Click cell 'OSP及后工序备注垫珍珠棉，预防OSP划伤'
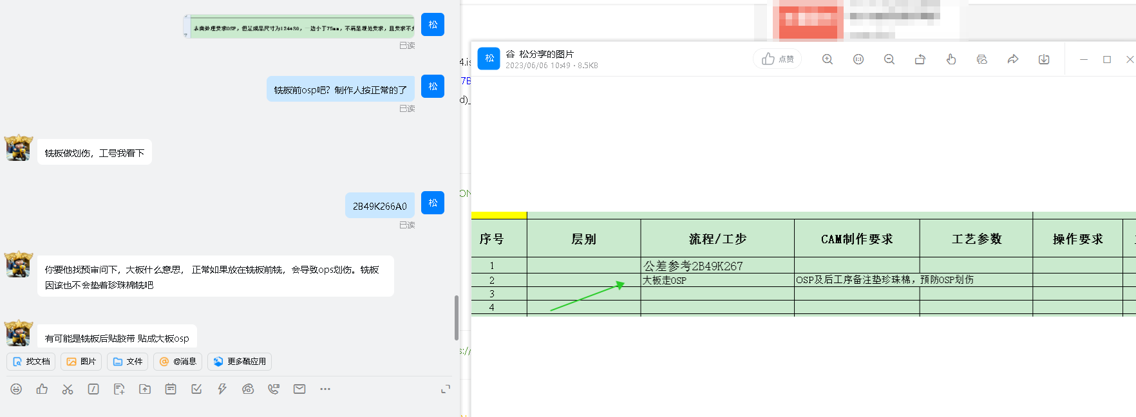The width and height of the screenshot is (1136, 417). (x=884, y=280)
